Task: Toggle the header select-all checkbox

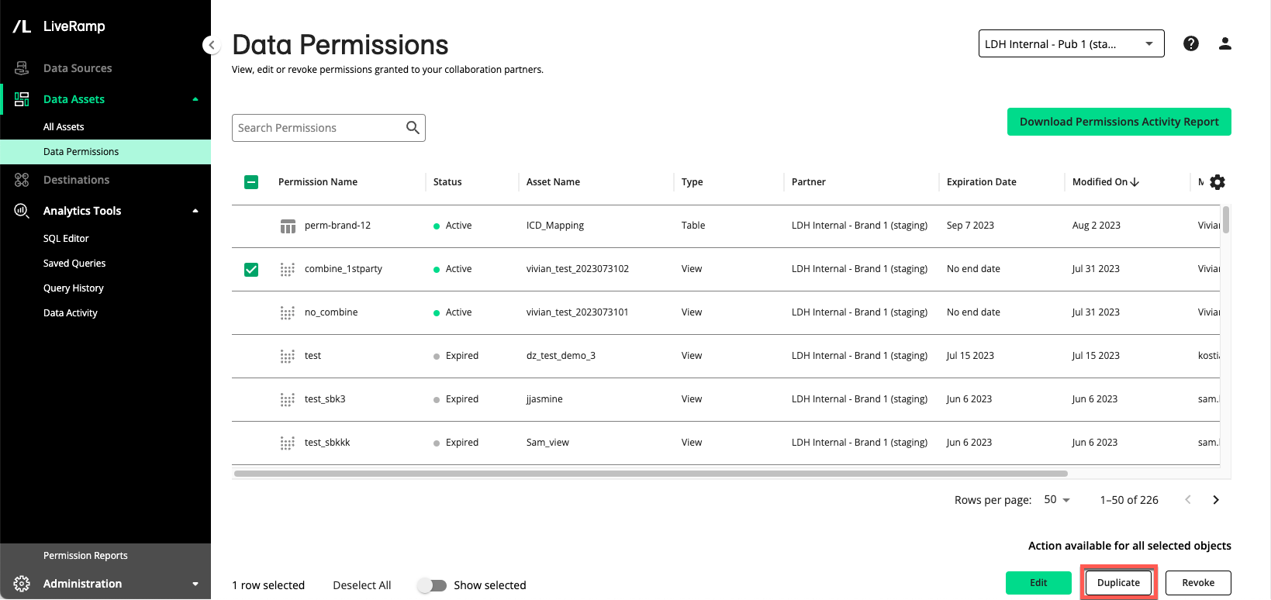Action: click(251, 182)
